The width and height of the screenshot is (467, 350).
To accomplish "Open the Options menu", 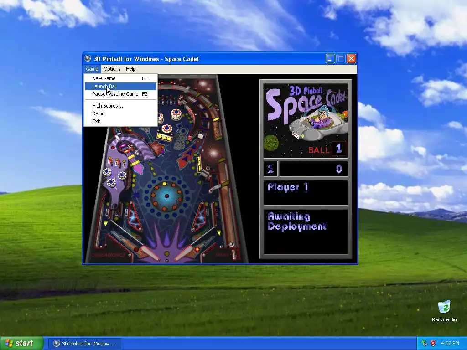I will coord(112,69).
